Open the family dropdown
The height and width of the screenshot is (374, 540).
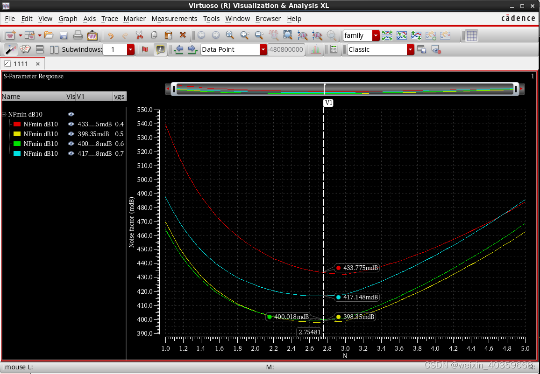point(376,35)
